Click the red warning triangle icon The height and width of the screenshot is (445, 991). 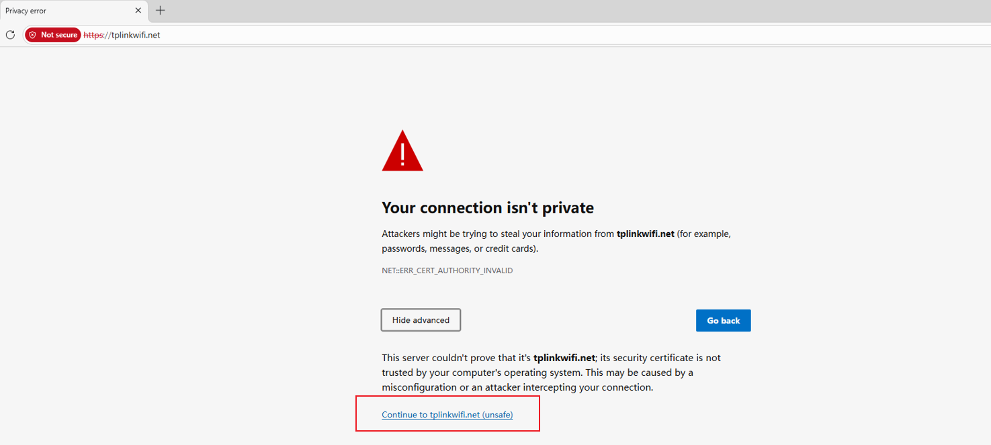[x=402, y=151]
